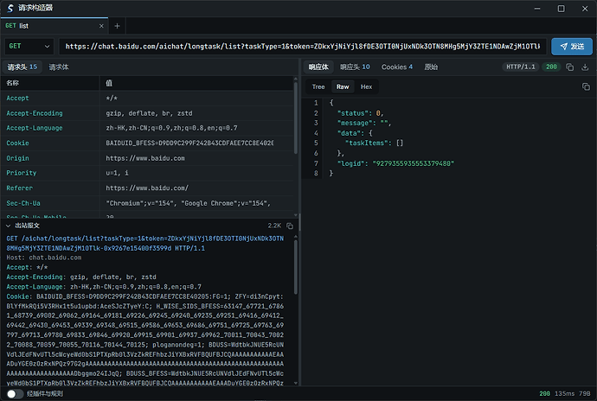This screenshot has height=401, width=597.
Task: Open the GET method dropdown
Action: click(x=29, y=47)
